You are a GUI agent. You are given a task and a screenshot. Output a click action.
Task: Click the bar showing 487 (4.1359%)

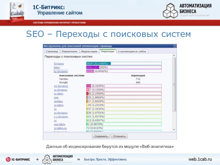[124, 90]
